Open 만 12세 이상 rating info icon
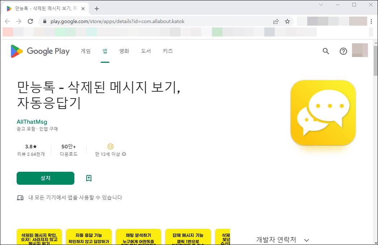This screenshot has width=378, height=245. click(124, 154)
